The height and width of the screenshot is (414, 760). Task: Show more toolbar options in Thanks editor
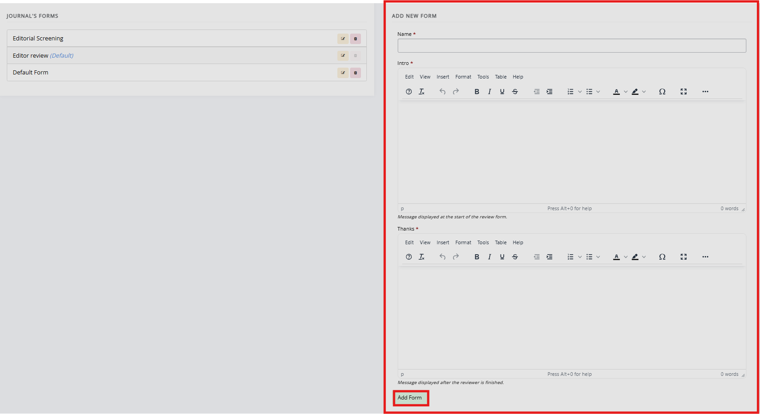tap(705, 257)
